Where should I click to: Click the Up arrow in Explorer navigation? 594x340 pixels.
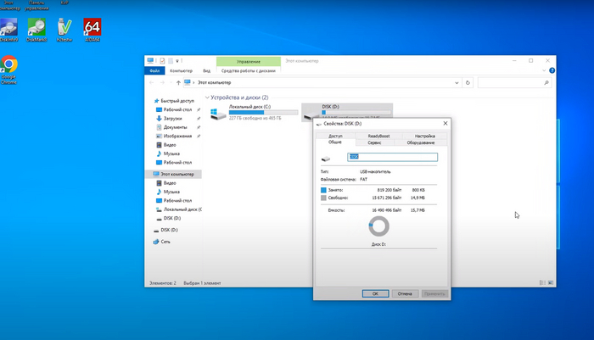177,83
